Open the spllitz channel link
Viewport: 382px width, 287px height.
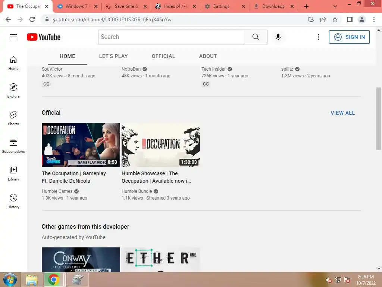click(287, 69)
